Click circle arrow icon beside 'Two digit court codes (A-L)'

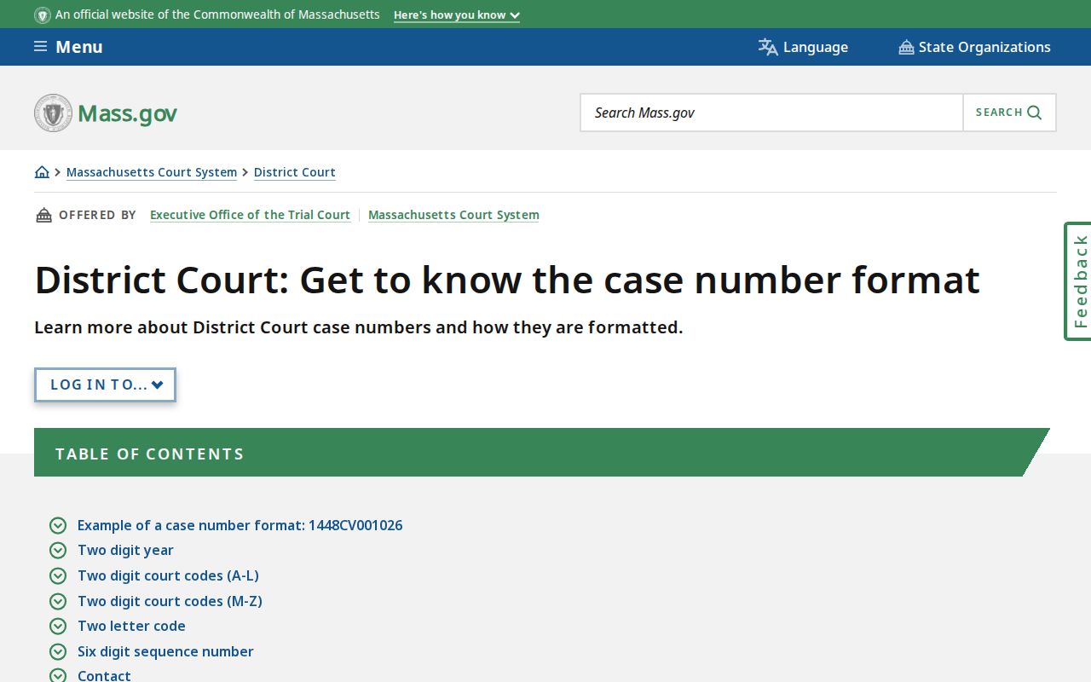58,575
